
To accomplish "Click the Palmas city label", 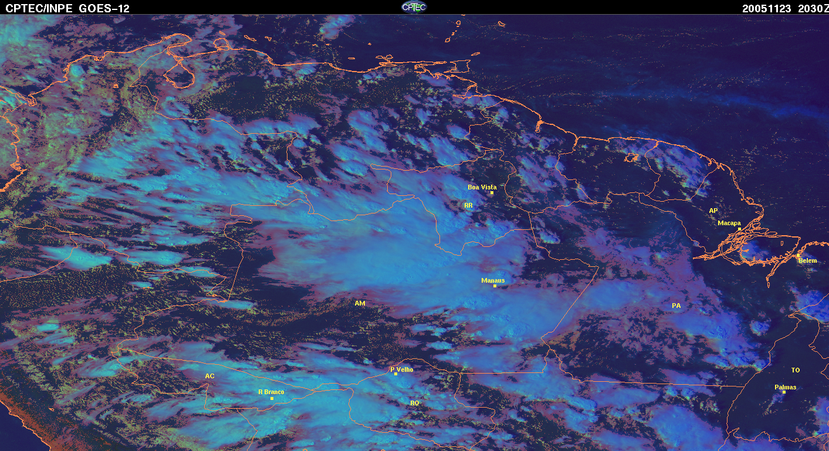I will [x=786, y=387].
